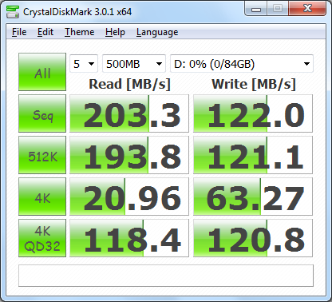
Task: Open the Theme menu
Action: (80, 32)
